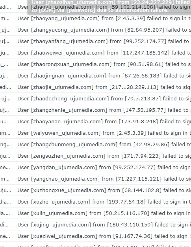
Task: Select log entry from IP 117.247.185.142
Action: click(95, 53)
